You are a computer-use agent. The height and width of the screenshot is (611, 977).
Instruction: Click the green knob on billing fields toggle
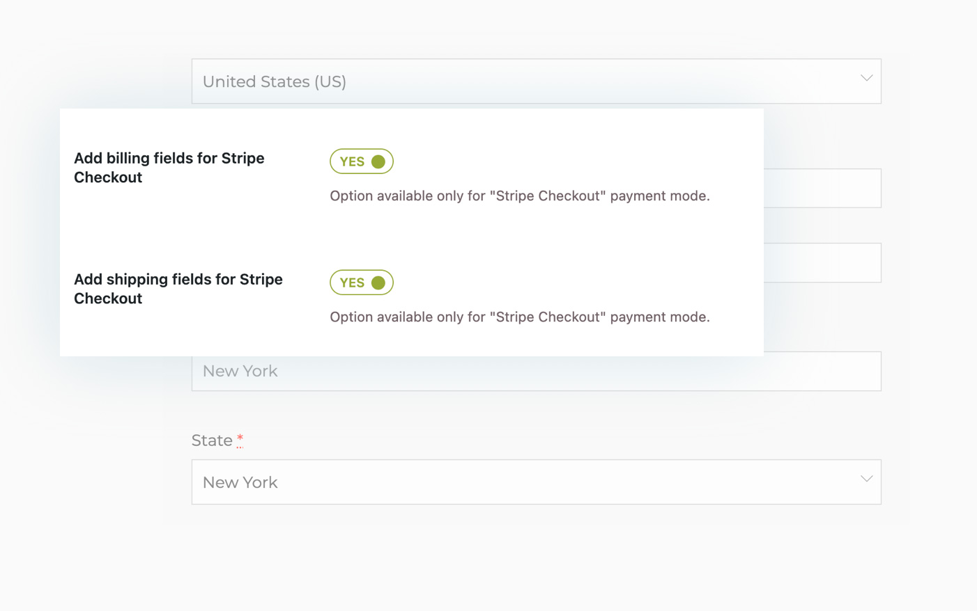tap(378, 161)
